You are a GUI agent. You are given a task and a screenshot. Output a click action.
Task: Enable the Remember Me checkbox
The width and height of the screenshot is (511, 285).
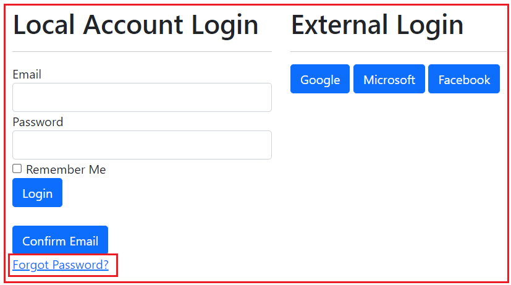pyautogui.click(x=17, y=169)
